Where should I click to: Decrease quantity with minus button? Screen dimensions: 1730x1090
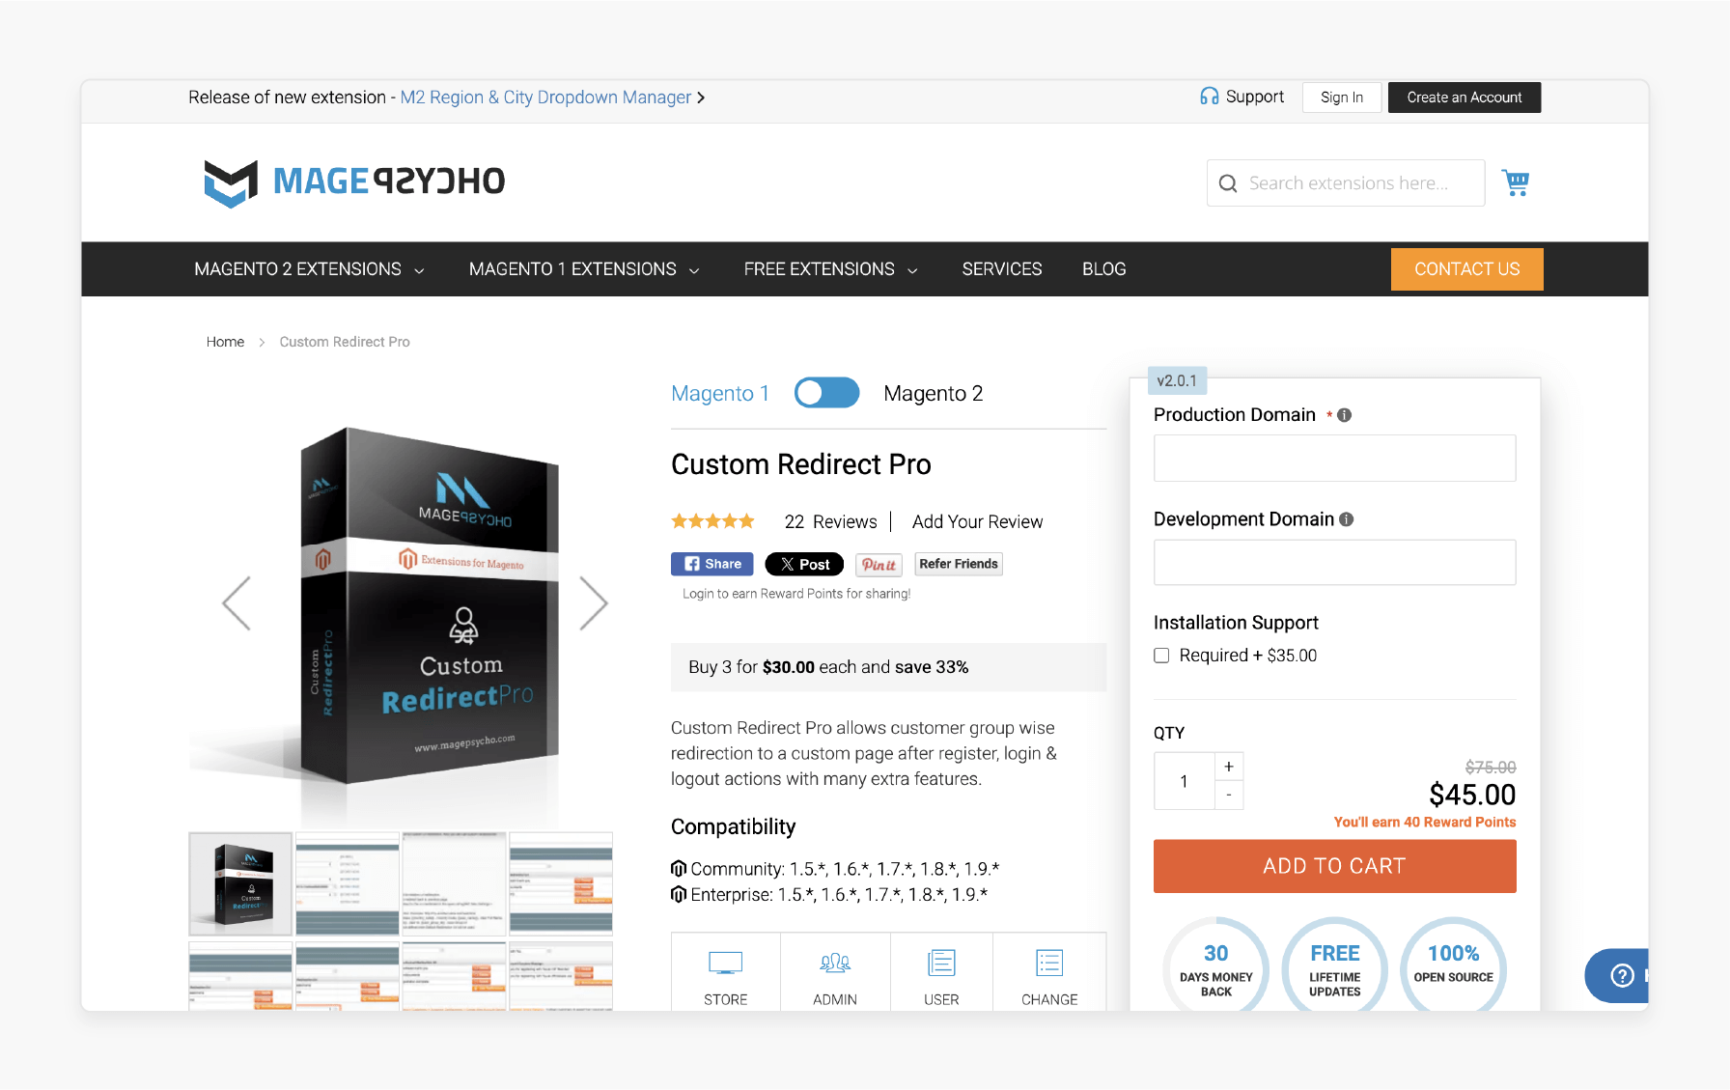point(1229,795)
